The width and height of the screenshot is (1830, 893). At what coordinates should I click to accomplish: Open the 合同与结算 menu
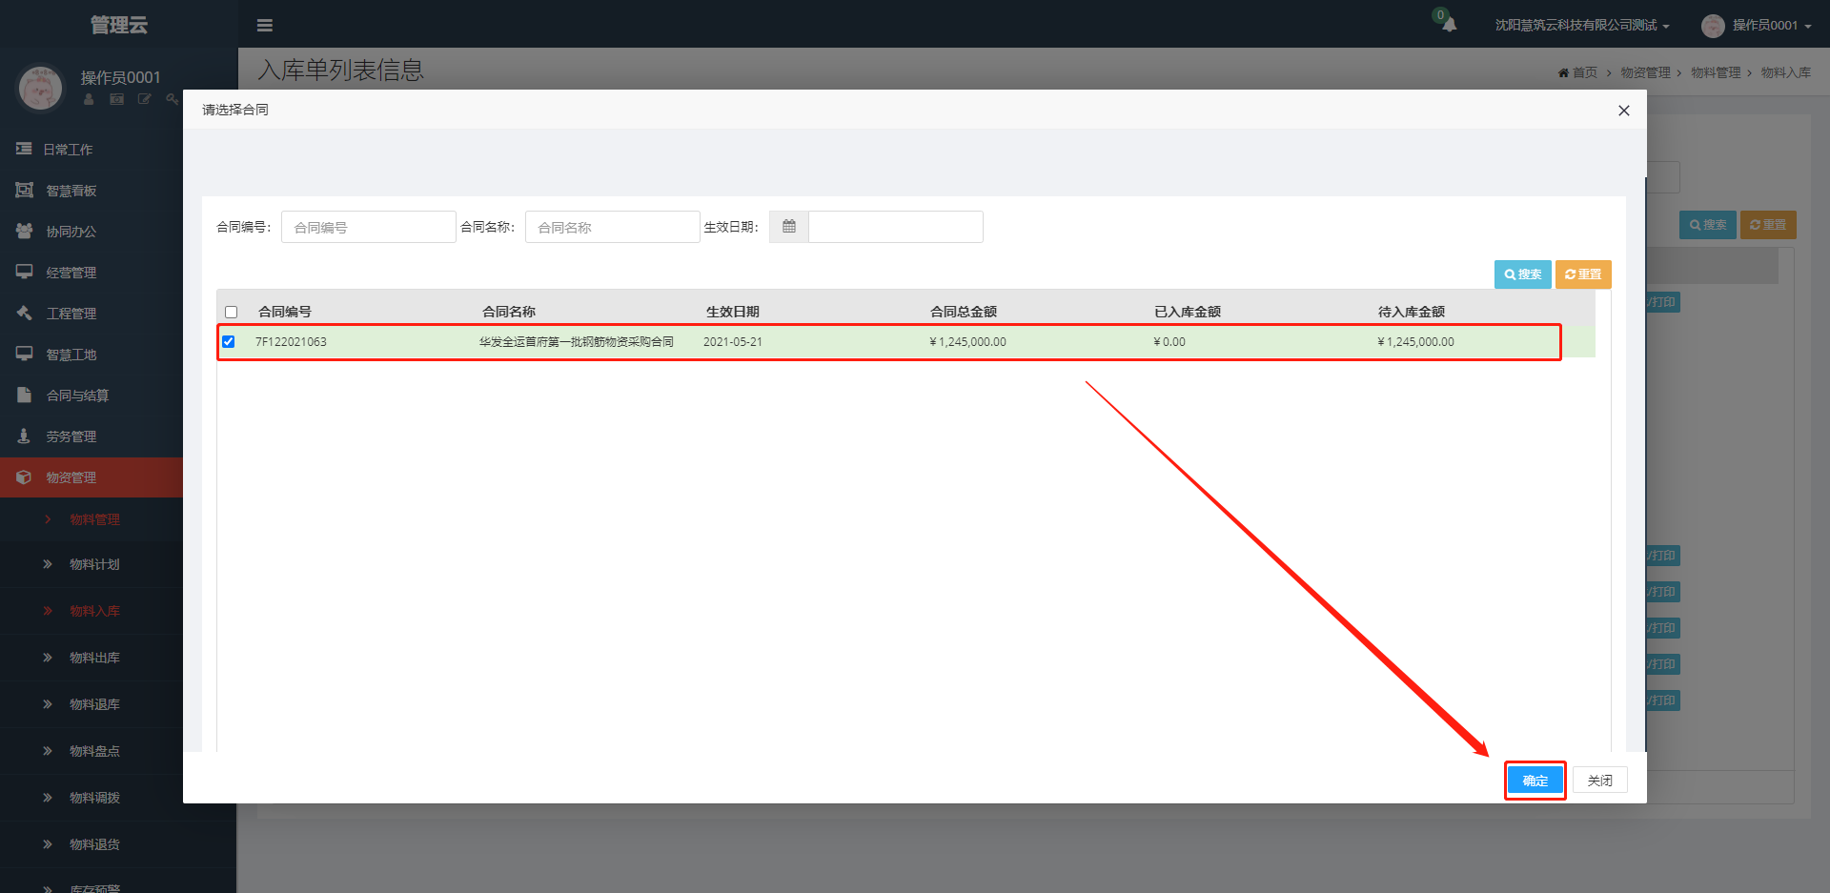click(x=77, y=396)
